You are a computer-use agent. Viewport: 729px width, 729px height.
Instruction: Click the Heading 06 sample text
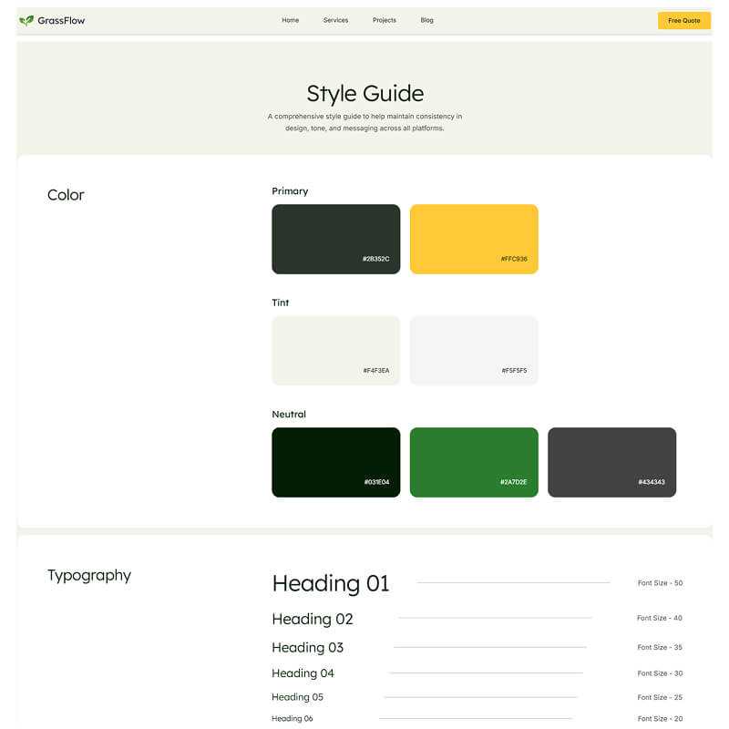pos(293,718)
